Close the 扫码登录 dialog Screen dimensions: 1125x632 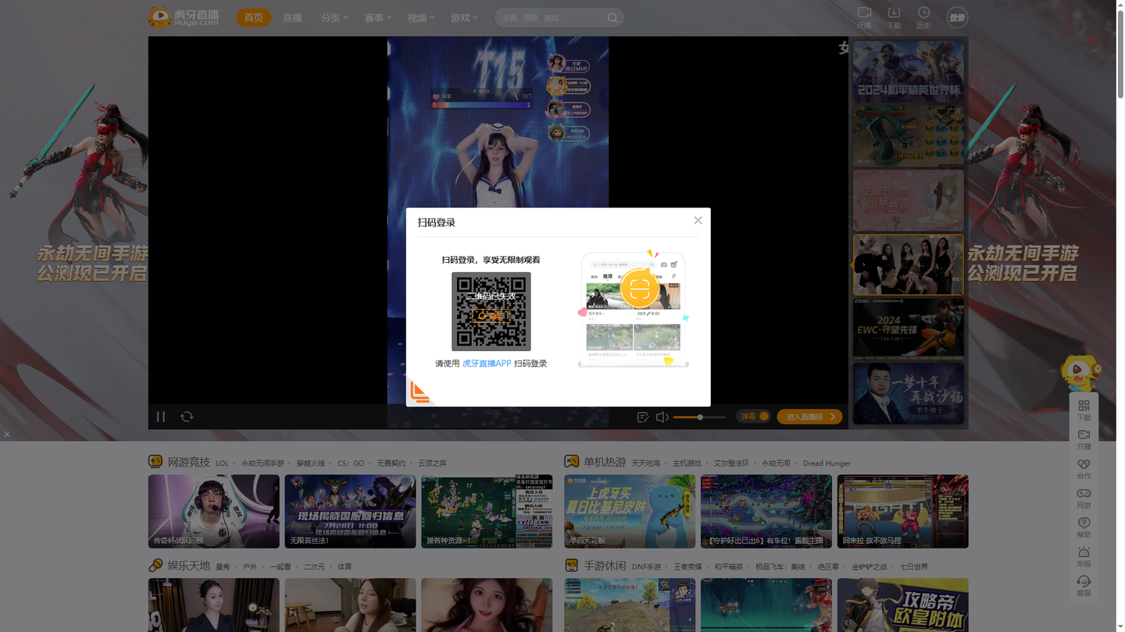click(x=698, y=221)
